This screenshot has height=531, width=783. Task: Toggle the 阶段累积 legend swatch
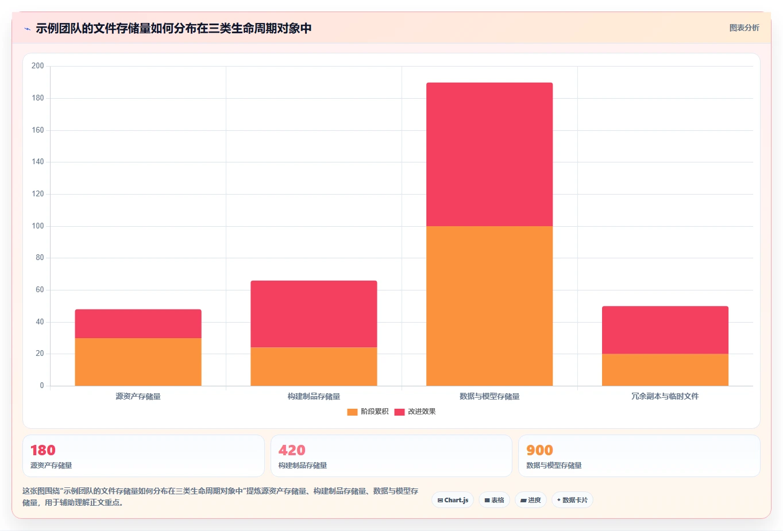point(352,412)
